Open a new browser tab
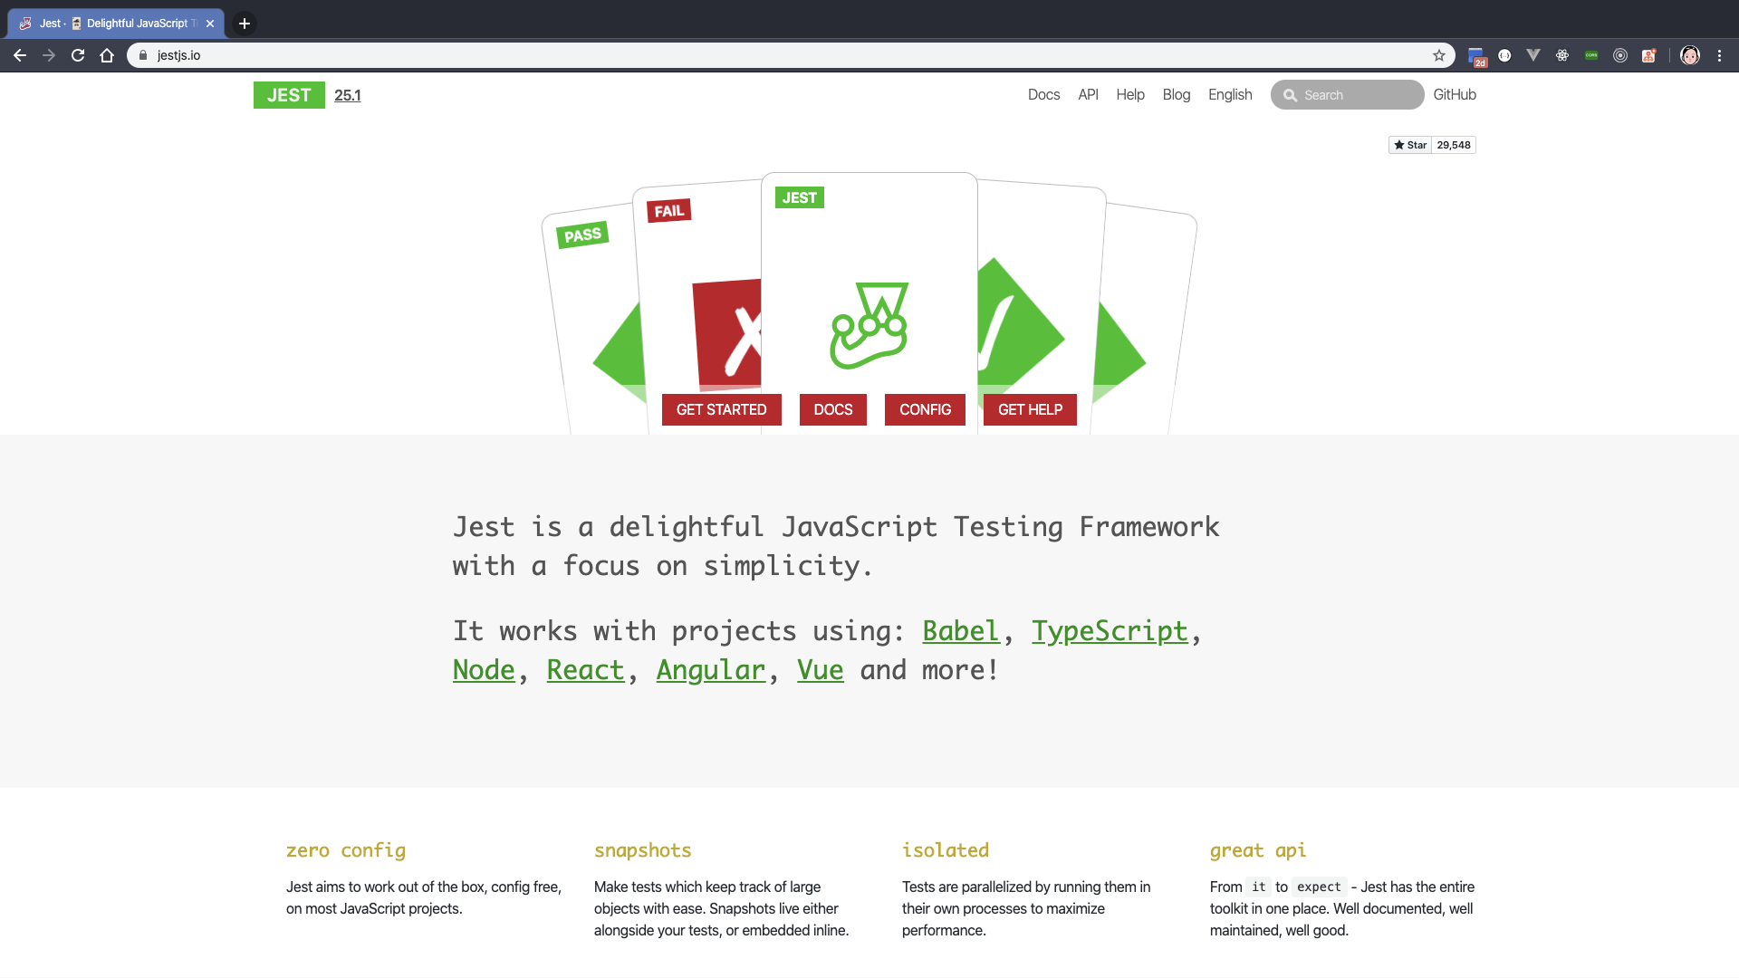Viewport: 1739px width, 978px height. click(245, 24)
